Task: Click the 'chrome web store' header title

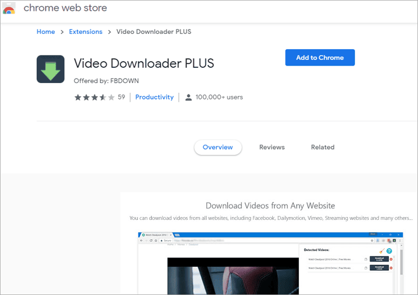Action: point(66,8)
